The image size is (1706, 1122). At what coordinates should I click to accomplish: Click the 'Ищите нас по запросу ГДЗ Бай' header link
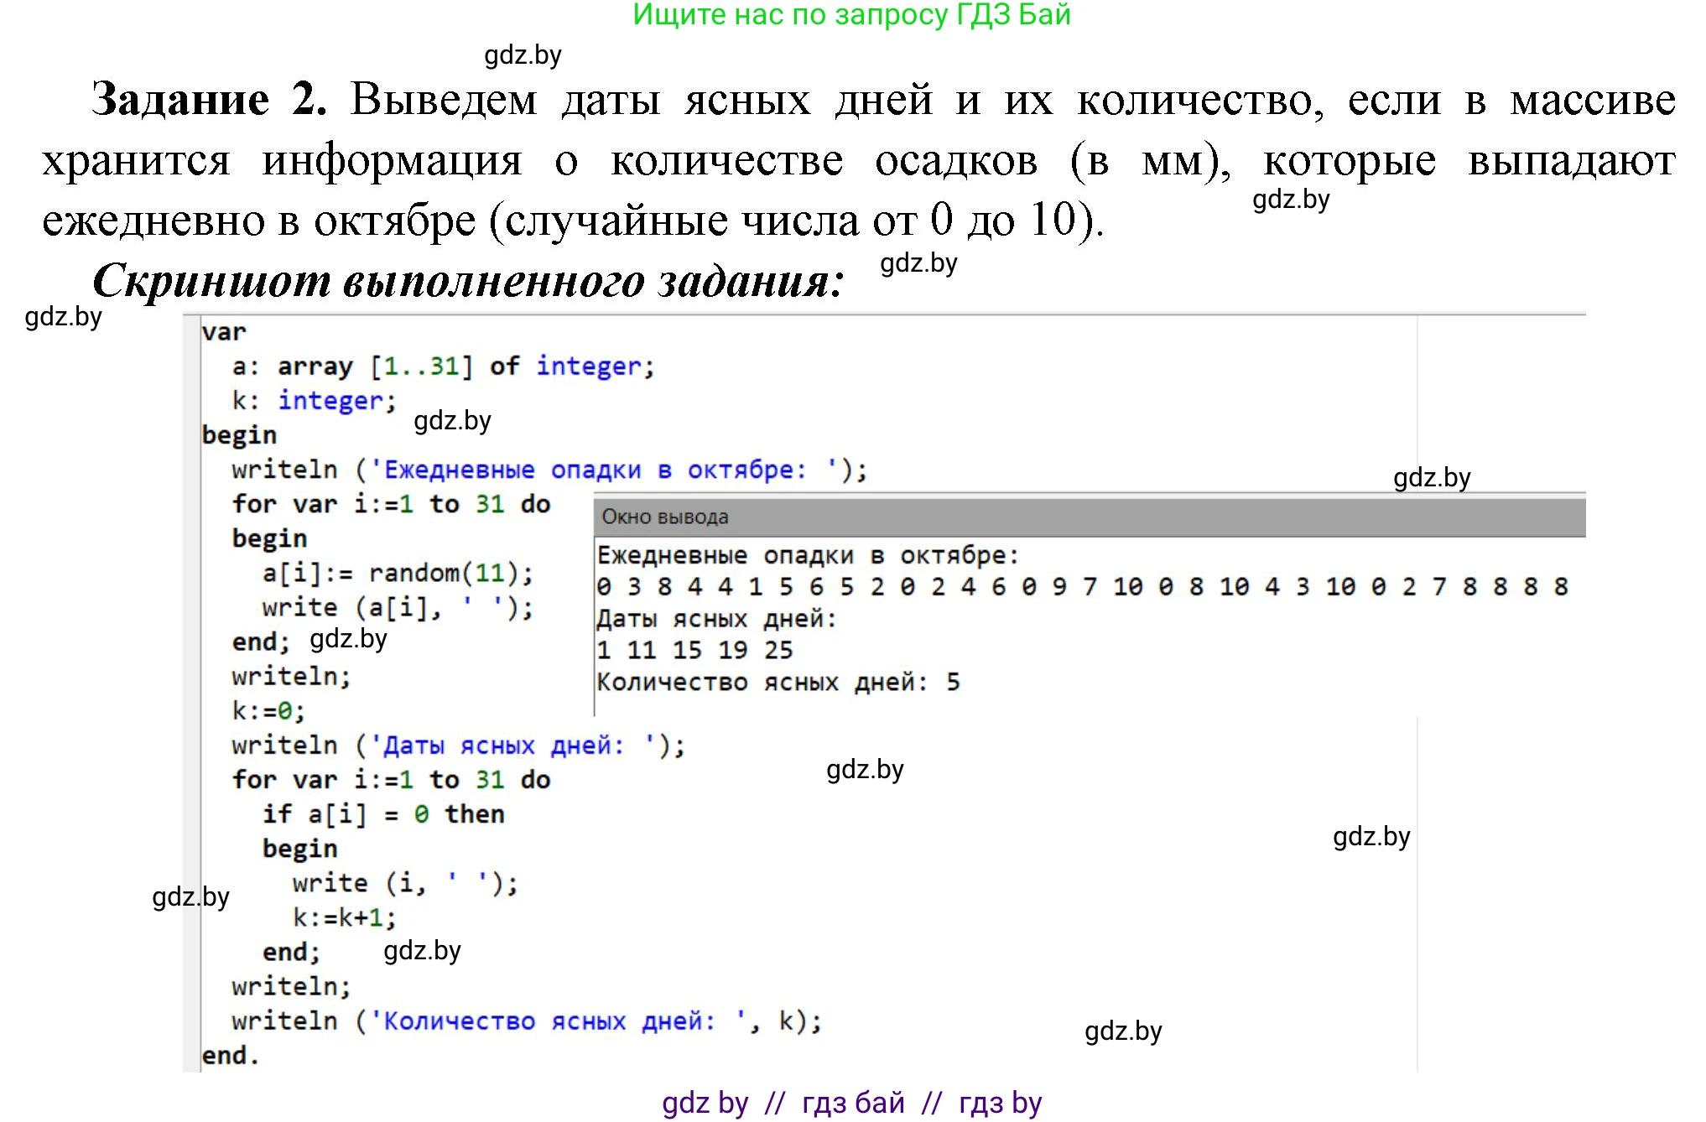pos(851,15)
